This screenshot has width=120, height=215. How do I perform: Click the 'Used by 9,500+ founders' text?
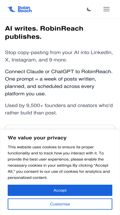[59, 109]
